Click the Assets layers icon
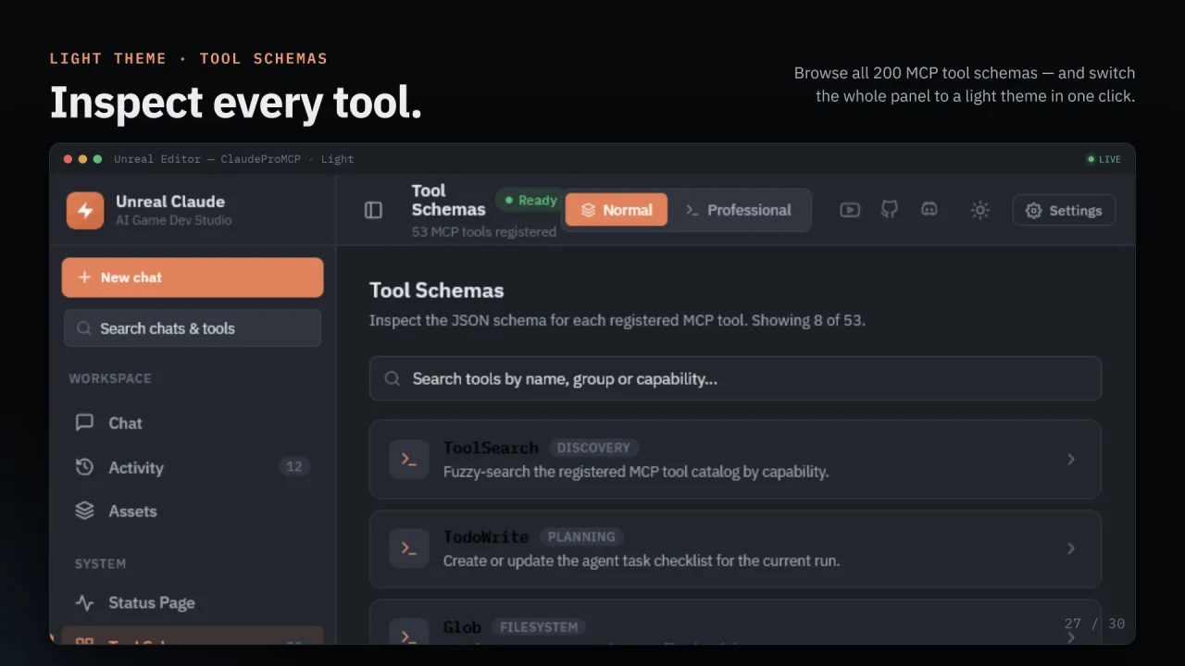Image resolution: width=1185 pixels, height=666 pixels. (84, 511)
